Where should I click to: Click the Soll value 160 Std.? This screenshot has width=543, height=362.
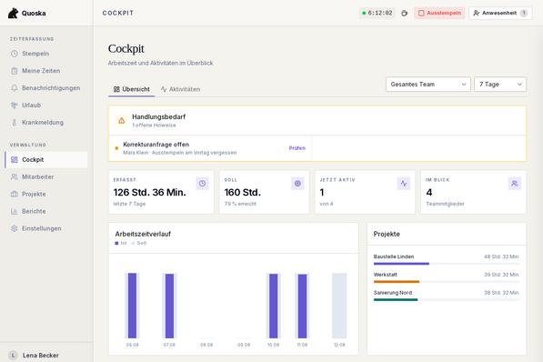(243, 192)
